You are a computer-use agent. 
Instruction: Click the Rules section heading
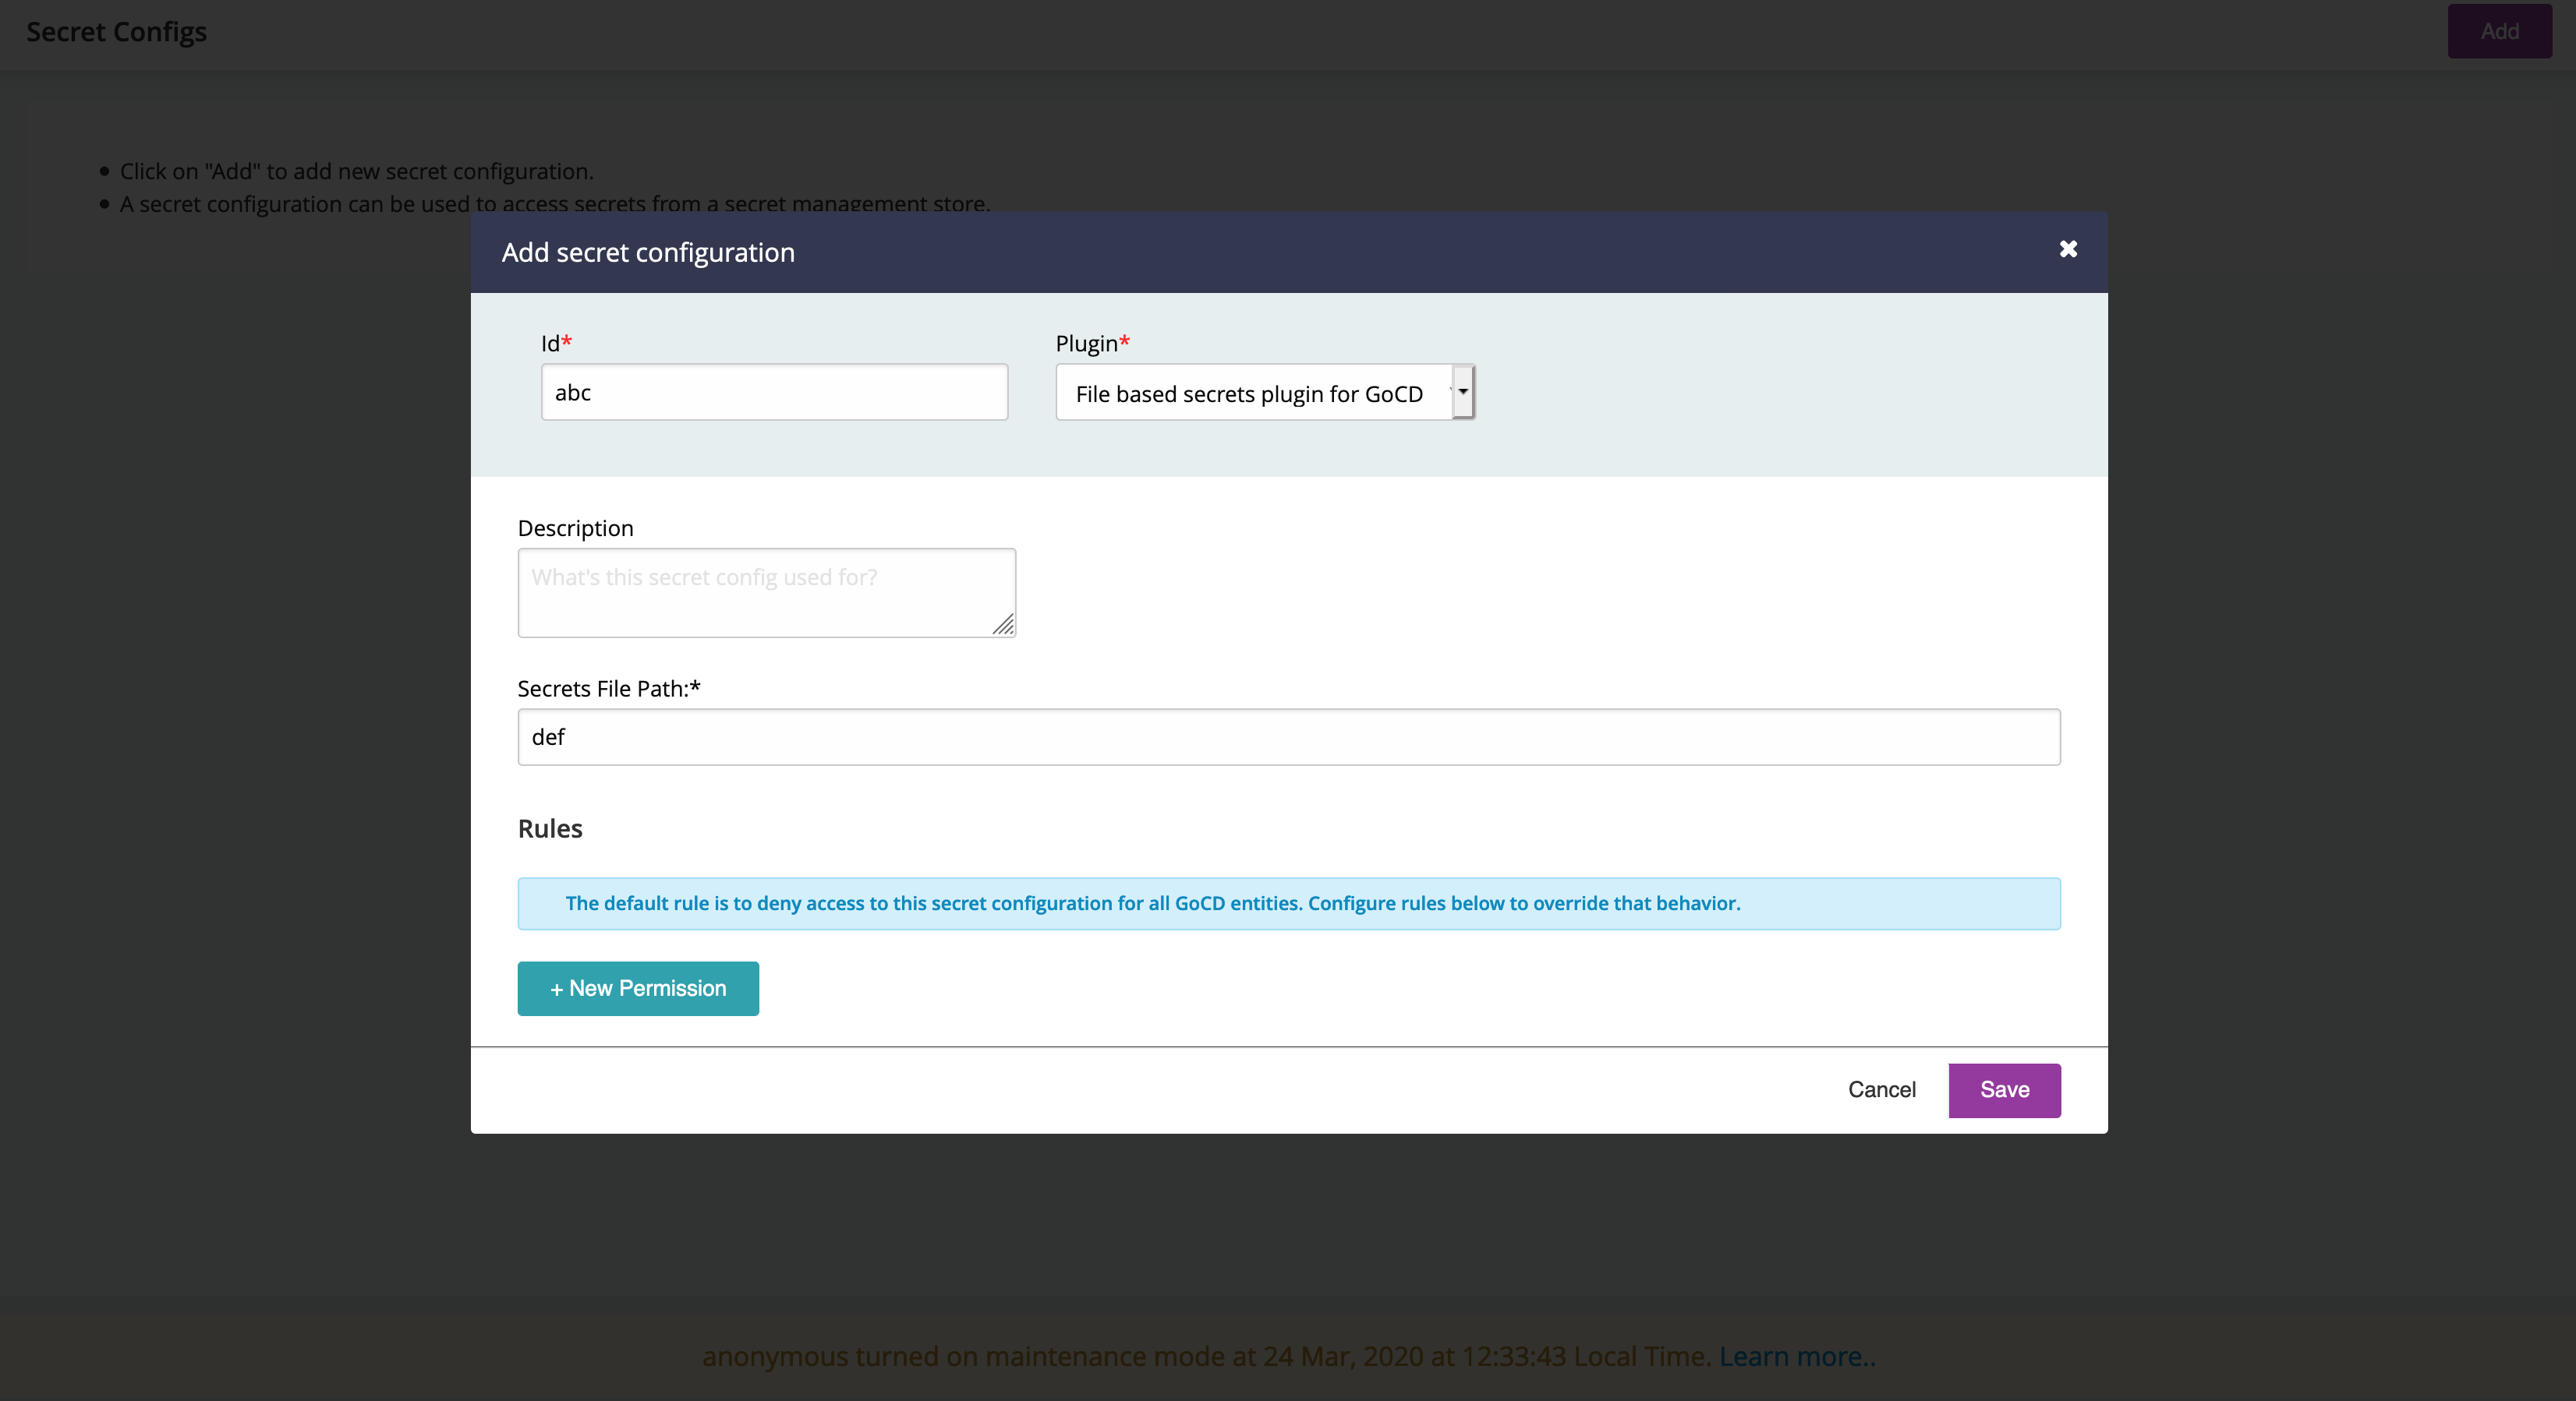550,828
